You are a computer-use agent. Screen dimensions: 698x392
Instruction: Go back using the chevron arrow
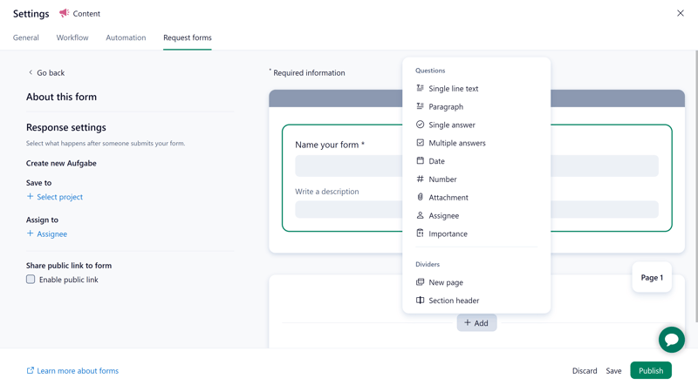[x=31, y=72]
